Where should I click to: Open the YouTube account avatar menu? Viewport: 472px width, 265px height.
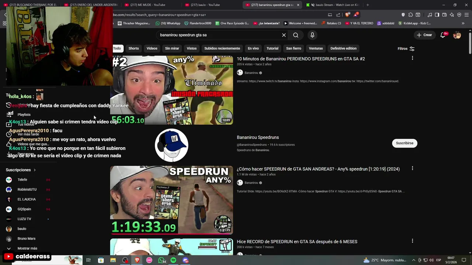point(457,35)
